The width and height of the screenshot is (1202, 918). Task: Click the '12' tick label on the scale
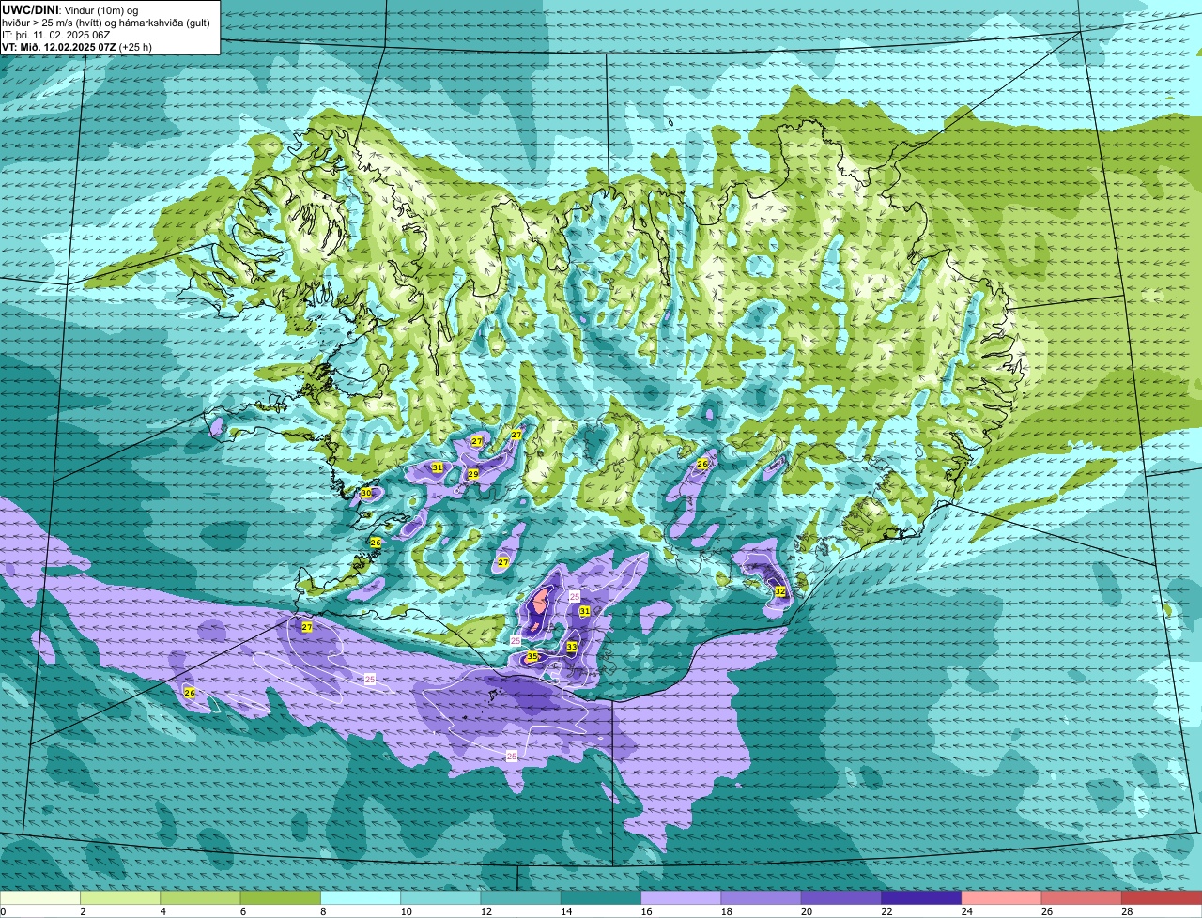485,911
